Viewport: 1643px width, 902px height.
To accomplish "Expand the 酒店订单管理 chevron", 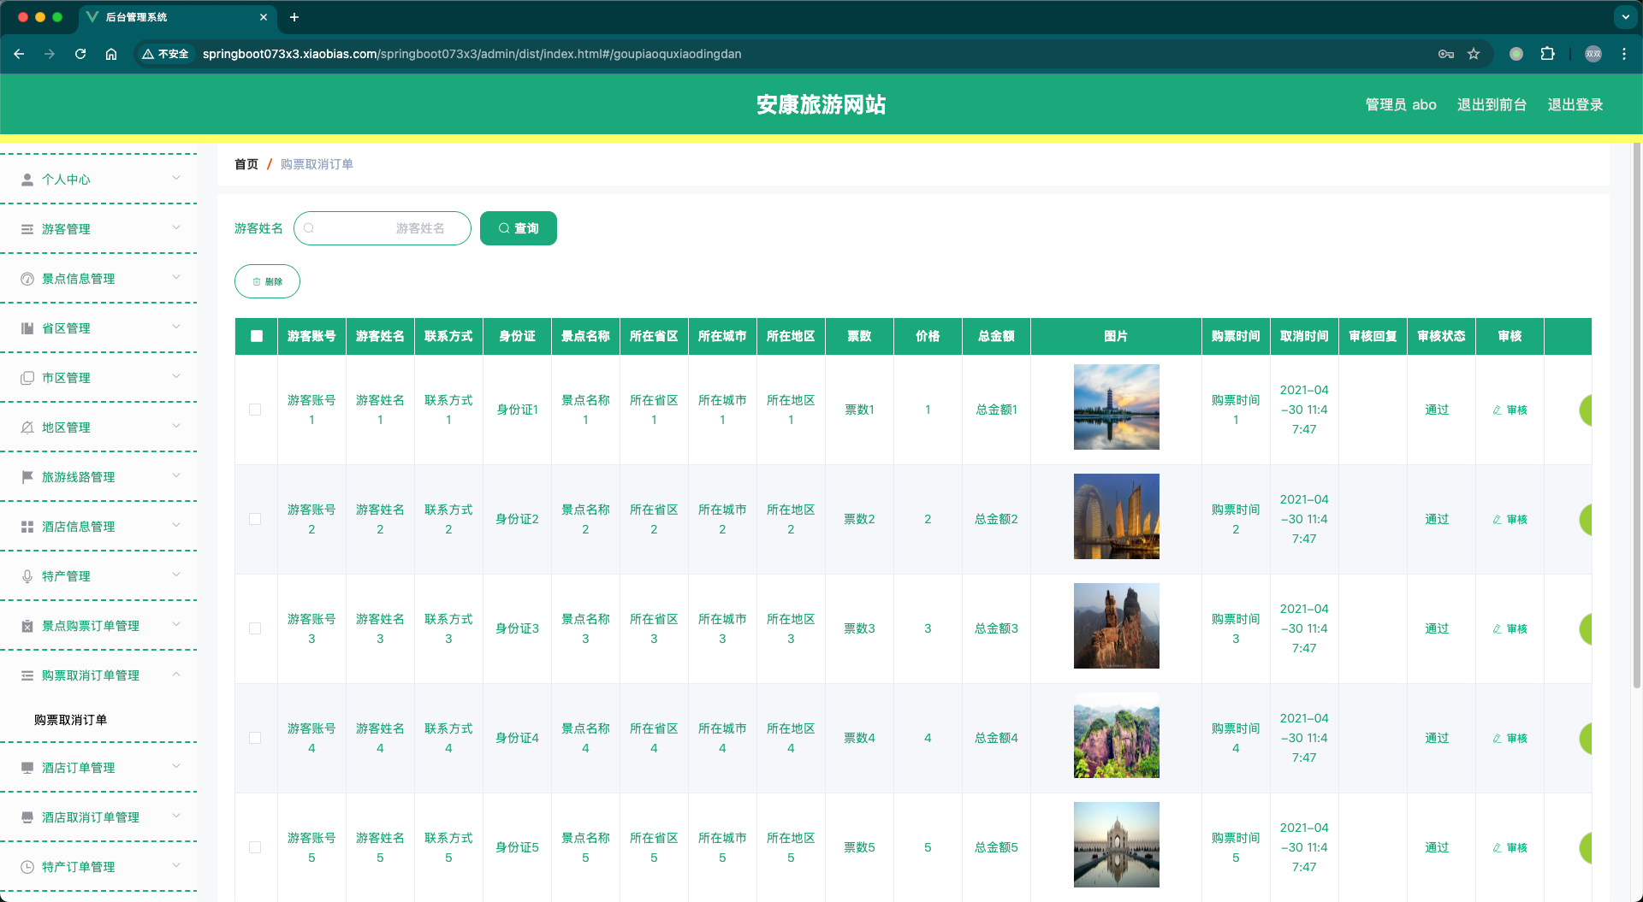I will coord(176,766).
